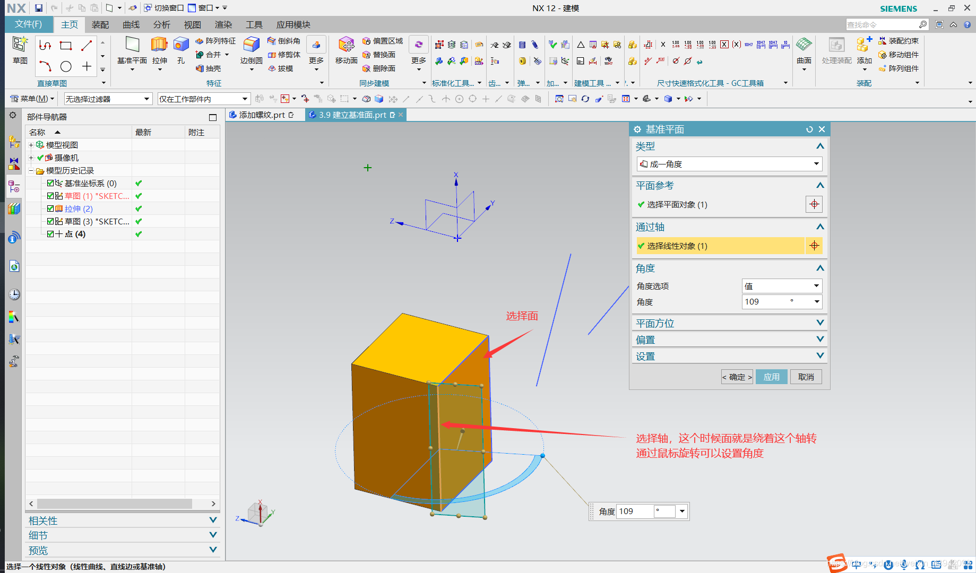The height and width of the screenshot is (573, 976).
Task: Open the 角度选项 值 dropdown
Action: pyautogui.click(x=782, y=286)
